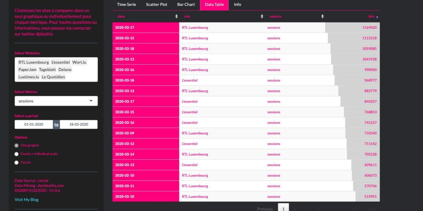Click the 2020-03-17 RTL Luxembourg row
The image size is (423, 211).
point(246,28)
